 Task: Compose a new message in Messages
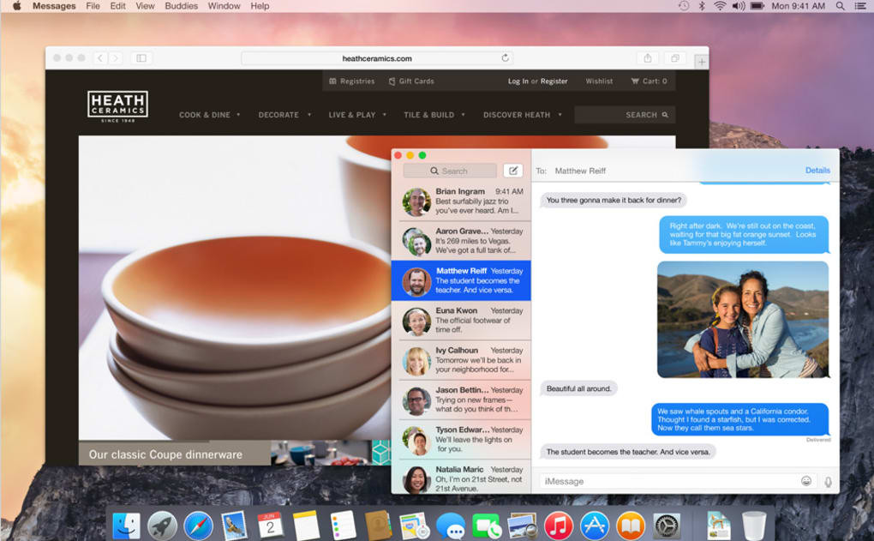click(512, 171)
